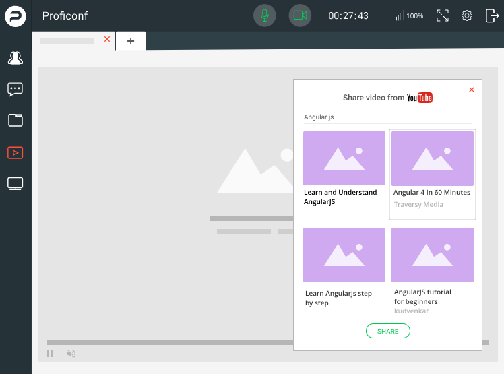Click the Angular js search field

pos(387,117)
